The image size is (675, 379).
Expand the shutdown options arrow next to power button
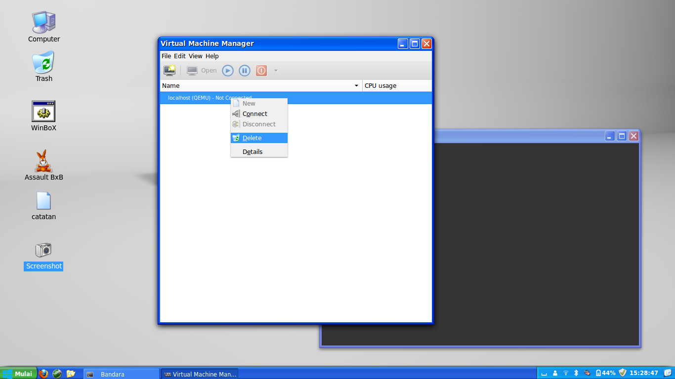click(275, 70)
